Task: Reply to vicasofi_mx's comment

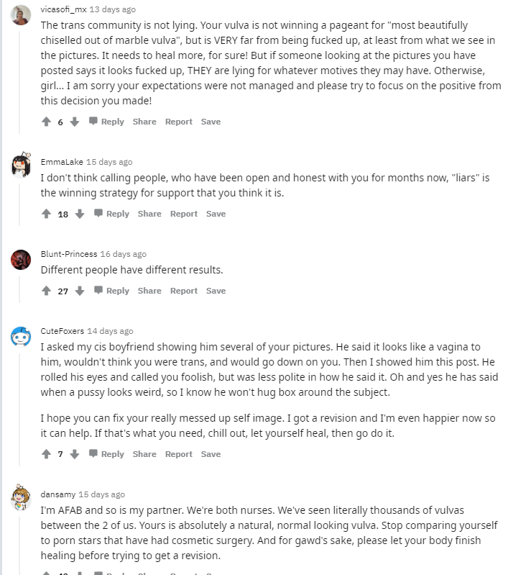Action: pos(106,122)
